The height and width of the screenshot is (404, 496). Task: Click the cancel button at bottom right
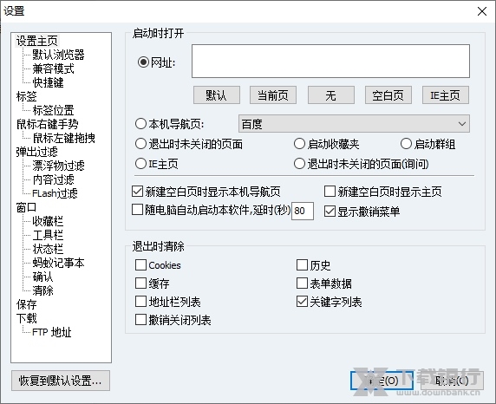point(452,381)
